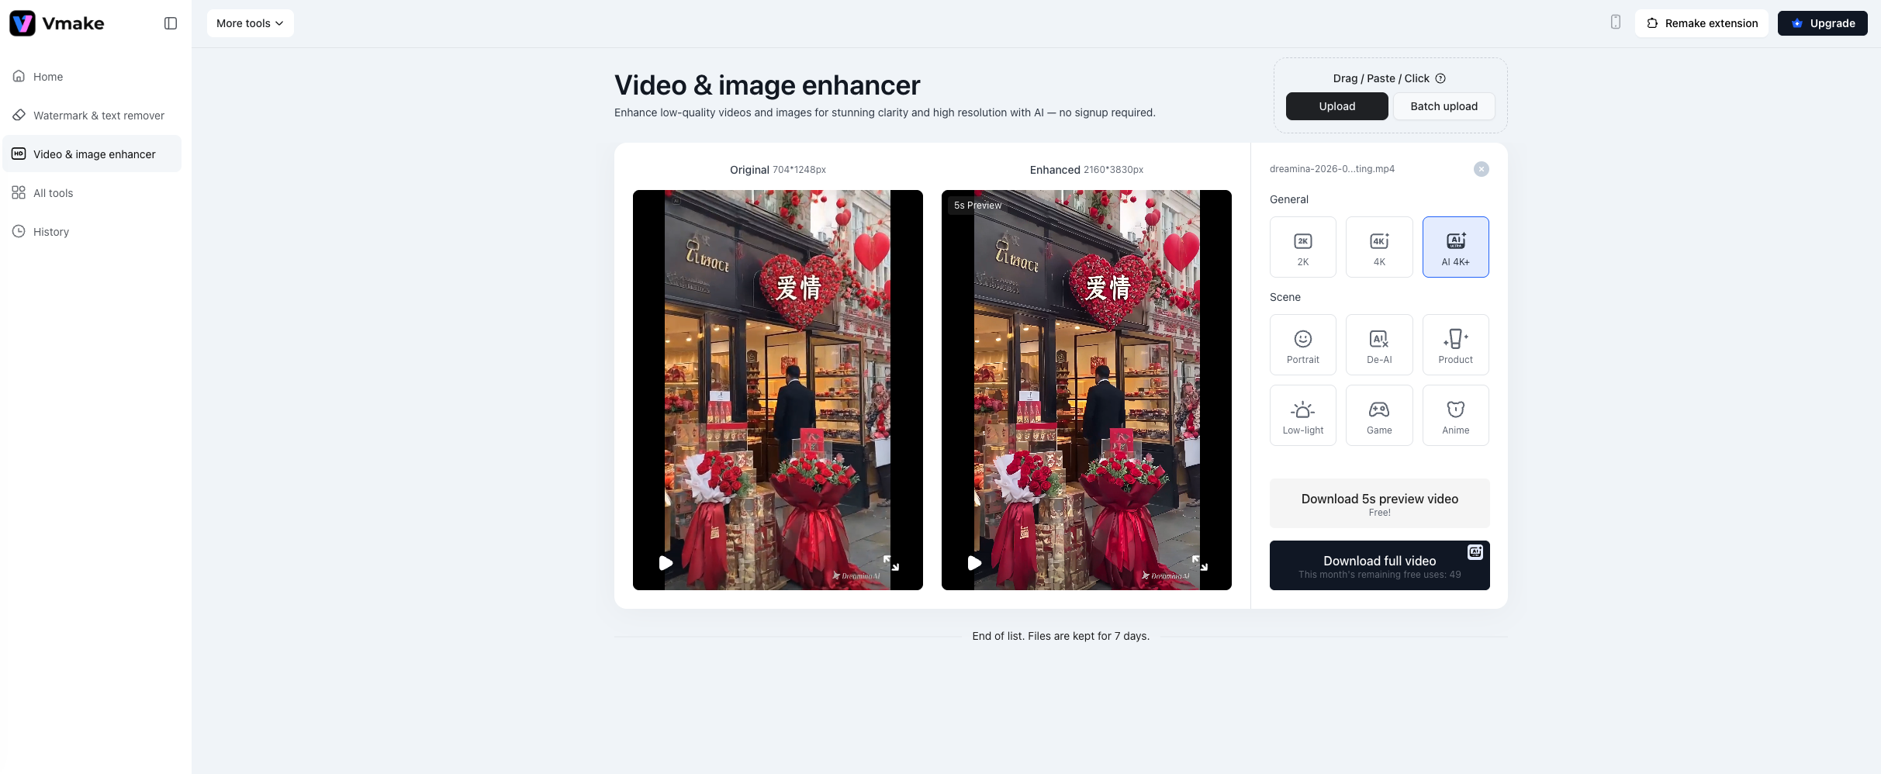Collapse the sidebar panel icon
This screenshot has height=774, width=1881.
(171, 23)
